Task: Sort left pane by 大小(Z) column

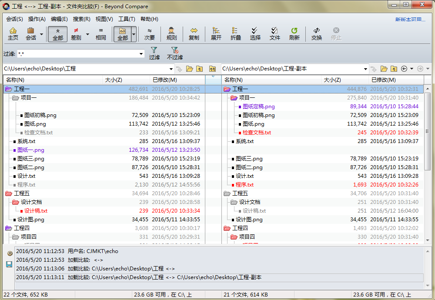Action: [x=126, y=80]
